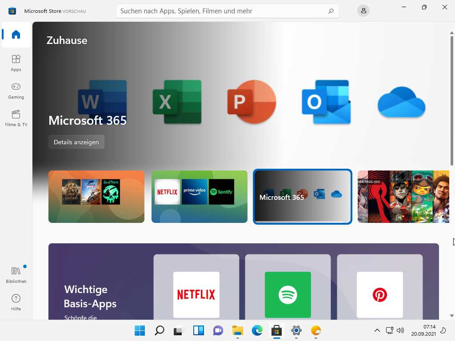Open the Bibliothek library
The width and height of the screenshot is (455, 341).
point(16,275)
